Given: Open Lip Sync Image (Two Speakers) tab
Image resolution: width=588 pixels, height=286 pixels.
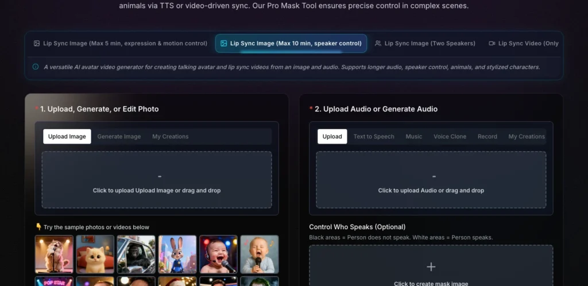Looking at the screenshot, I should (425, 44).
